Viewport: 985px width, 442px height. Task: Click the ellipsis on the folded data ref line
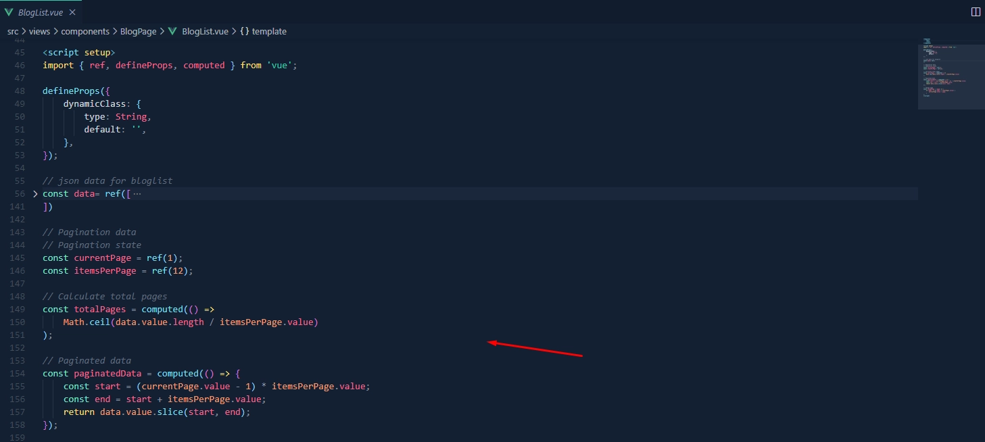pos(137,194)
